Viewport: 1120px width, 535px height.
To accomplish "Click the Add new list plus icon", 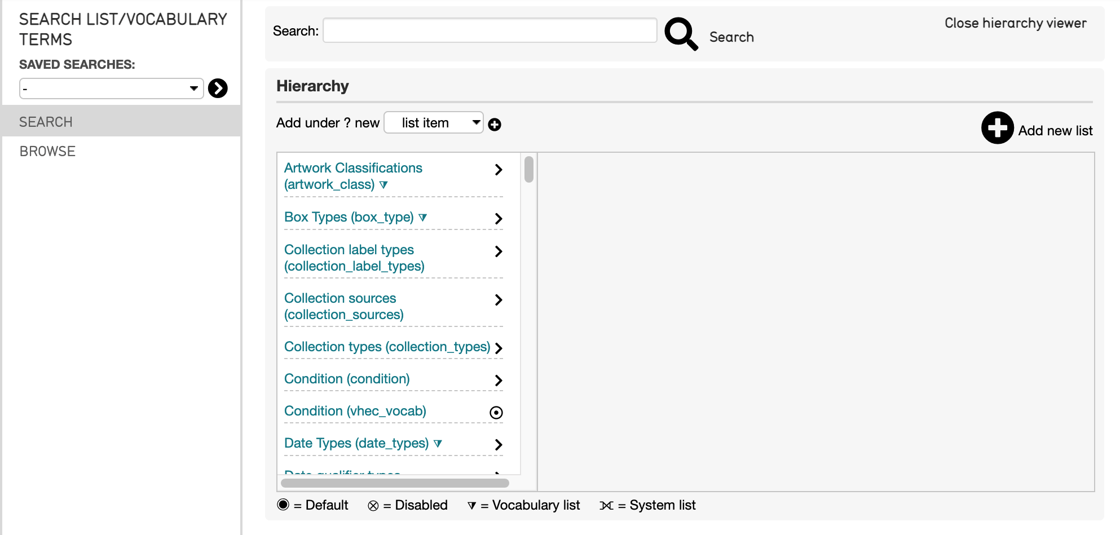I will (x=997, y=128).
